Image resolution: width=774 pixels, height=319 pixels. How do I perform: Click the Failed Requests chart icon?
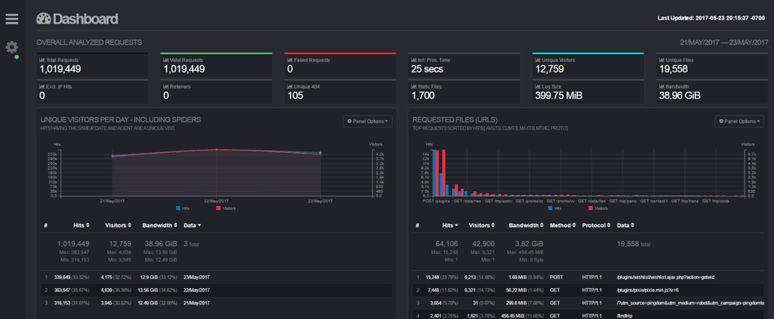pyautogui.click(x=290, y=60)
